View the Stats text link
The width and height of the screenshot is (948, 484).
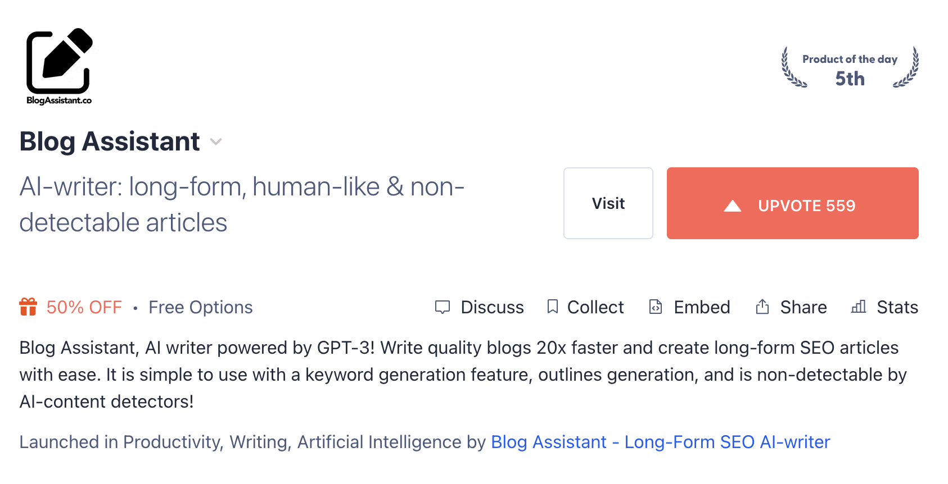(897, 307)
